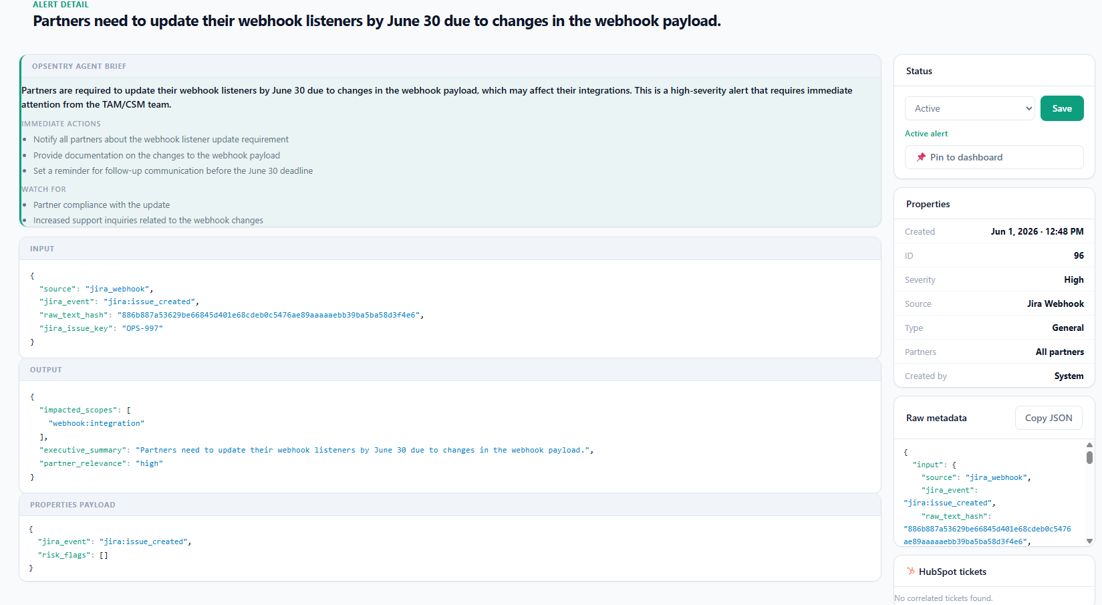
Task: Click the jira_event value in PROPERTIES PAYLOAD
Action: [143, 541]
